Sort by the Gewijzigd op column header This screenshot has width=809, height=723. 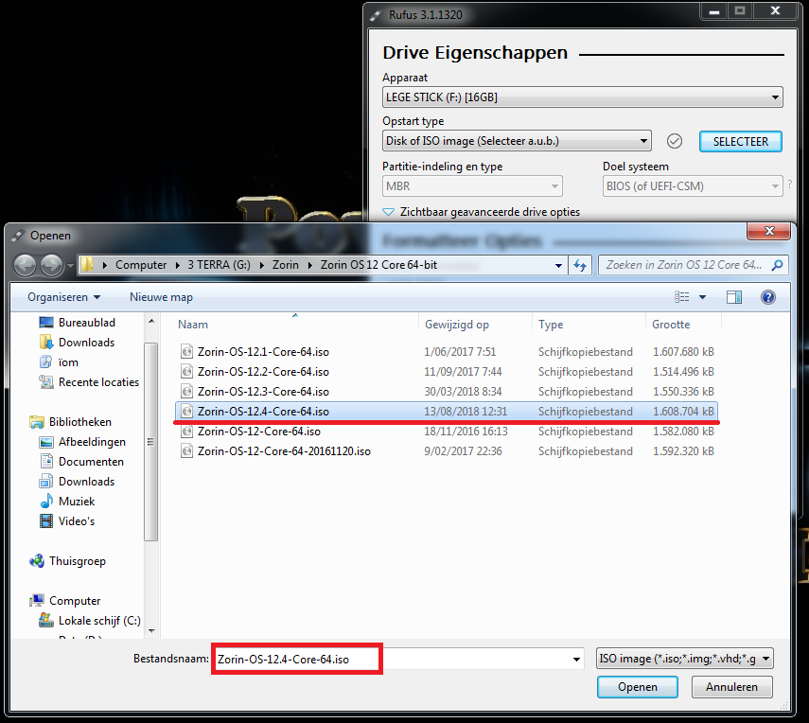[457, 325]
